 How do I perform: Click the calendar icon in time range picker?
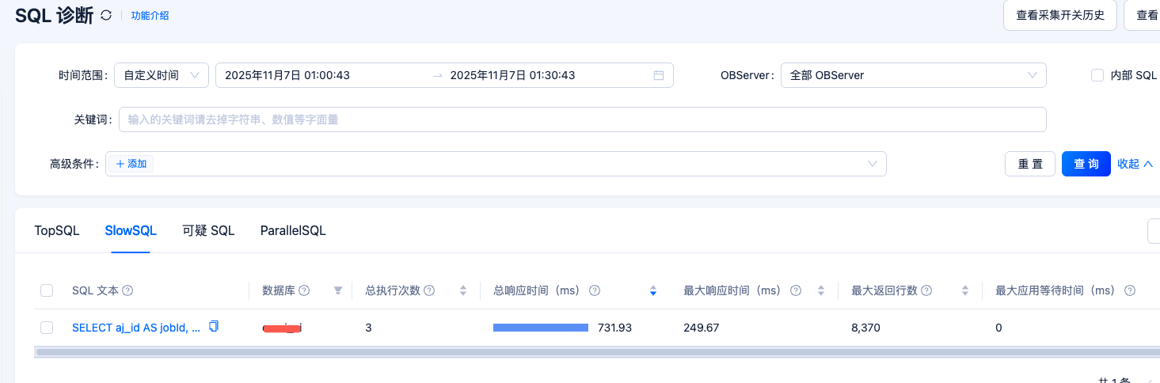(658, 75)
